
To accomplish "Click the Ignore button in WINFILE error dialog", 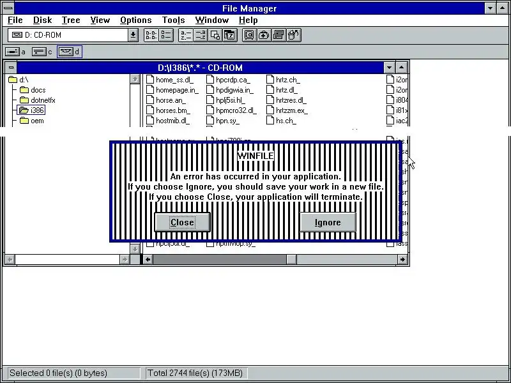I will [x=328, y=222].
